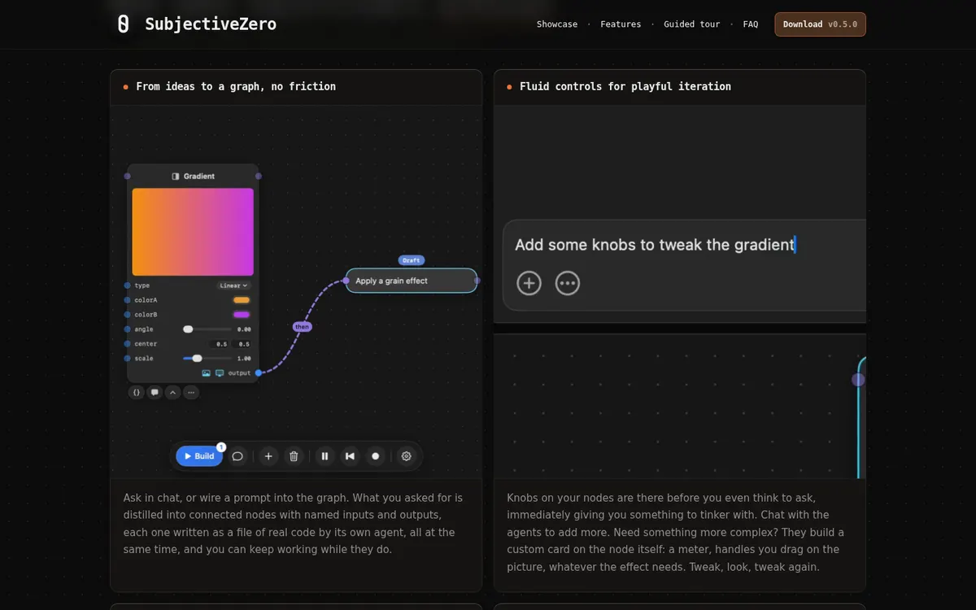Image resolution: width=976 pixels, height=610 pixels.
Task: Click the angle value 0.00
Action: coord(244,329)
